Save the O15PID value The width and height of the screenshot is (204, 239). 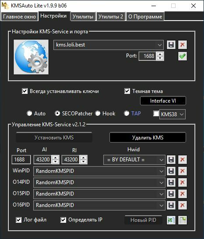point(171,194)
